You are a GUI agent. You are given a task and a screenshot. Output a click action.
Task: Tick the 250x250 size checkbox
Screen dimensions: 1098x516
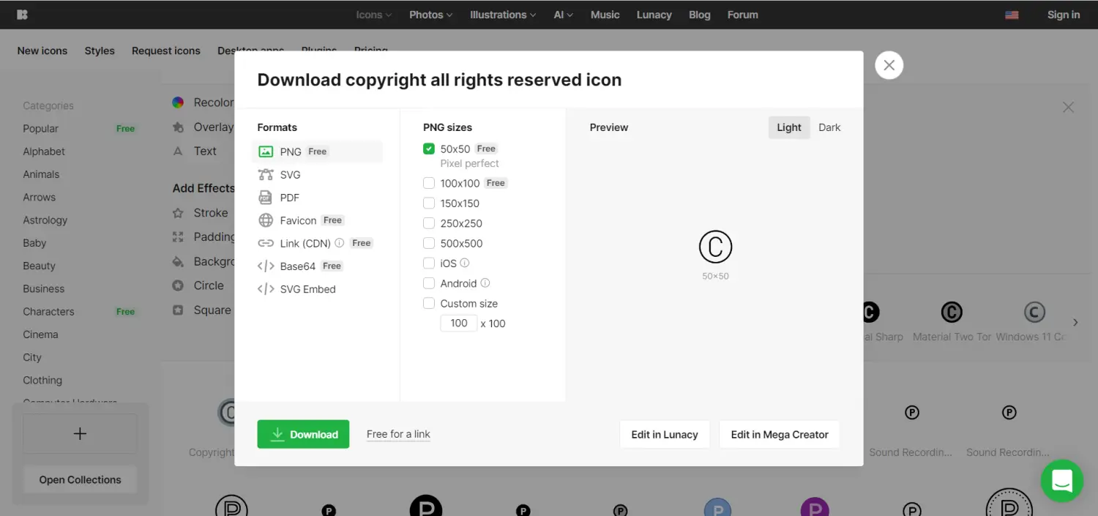pyautogui.click(x=429, y=223)
